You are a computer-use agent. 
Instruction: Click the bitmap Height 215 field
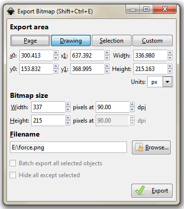[48, 121]
